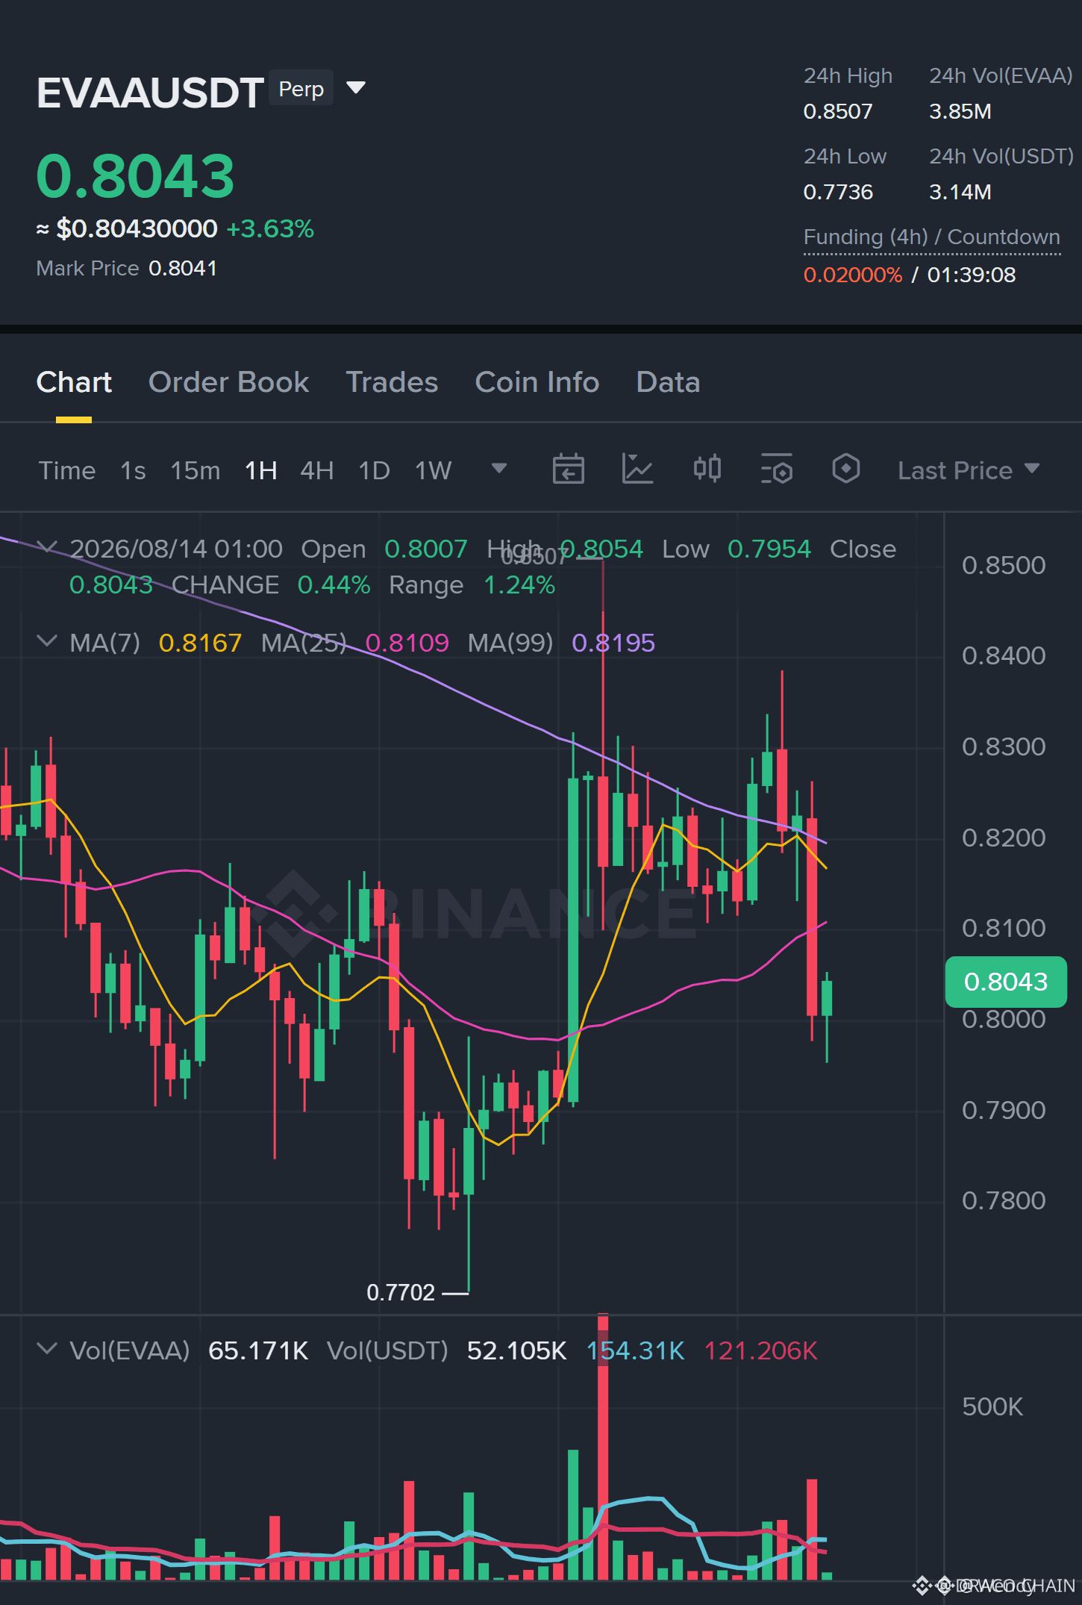Click the 24h Vol(USDT) value 3.14M
Viewport: 1082px width, 1605px height.
click(960, 192)
